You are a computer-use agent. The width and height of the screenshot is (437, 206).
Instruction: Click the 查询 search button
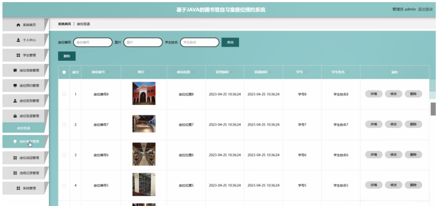click(230, 42)
